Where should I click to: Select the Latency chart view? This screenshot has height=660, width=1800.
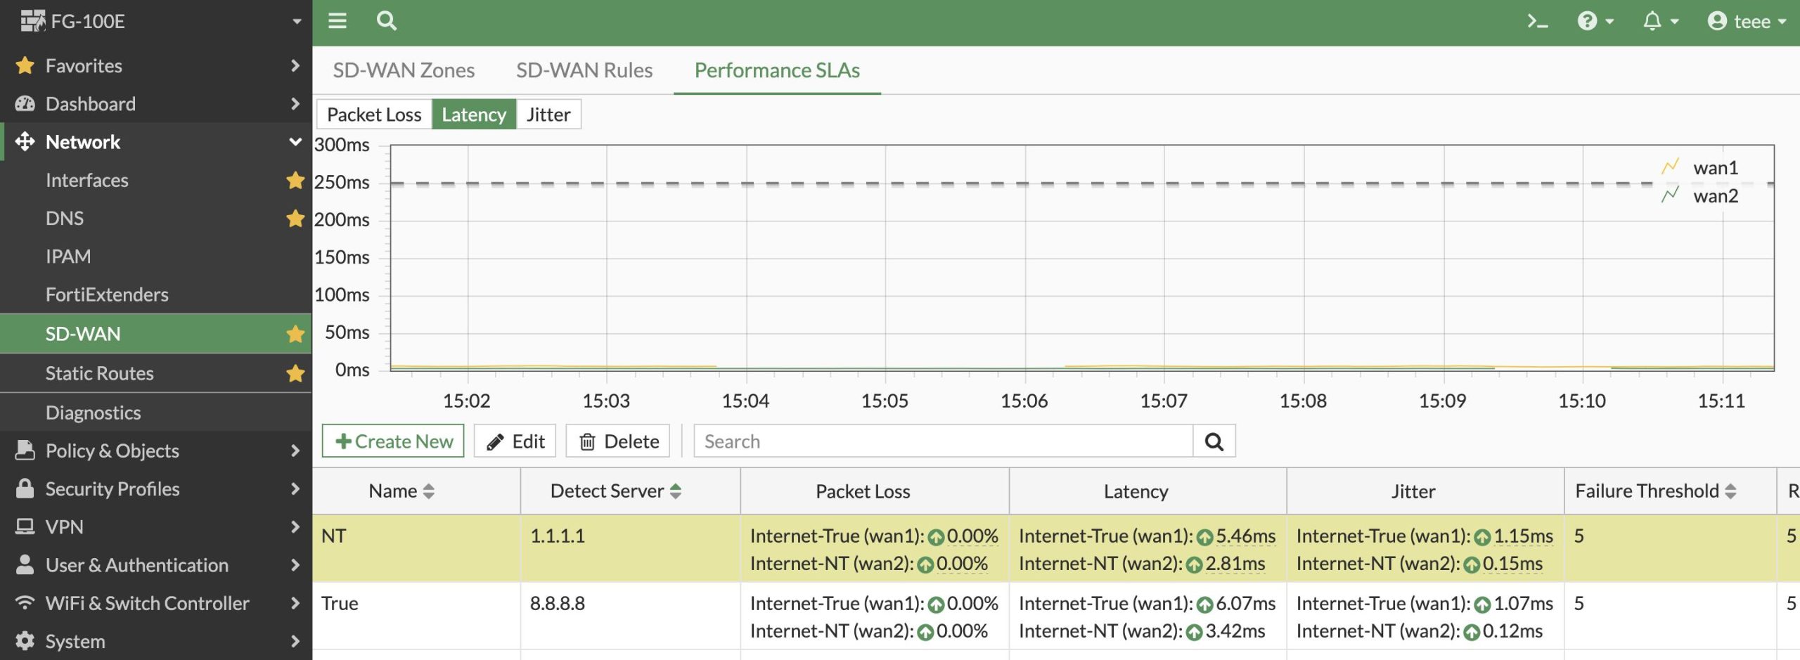(x=474, y=115)
